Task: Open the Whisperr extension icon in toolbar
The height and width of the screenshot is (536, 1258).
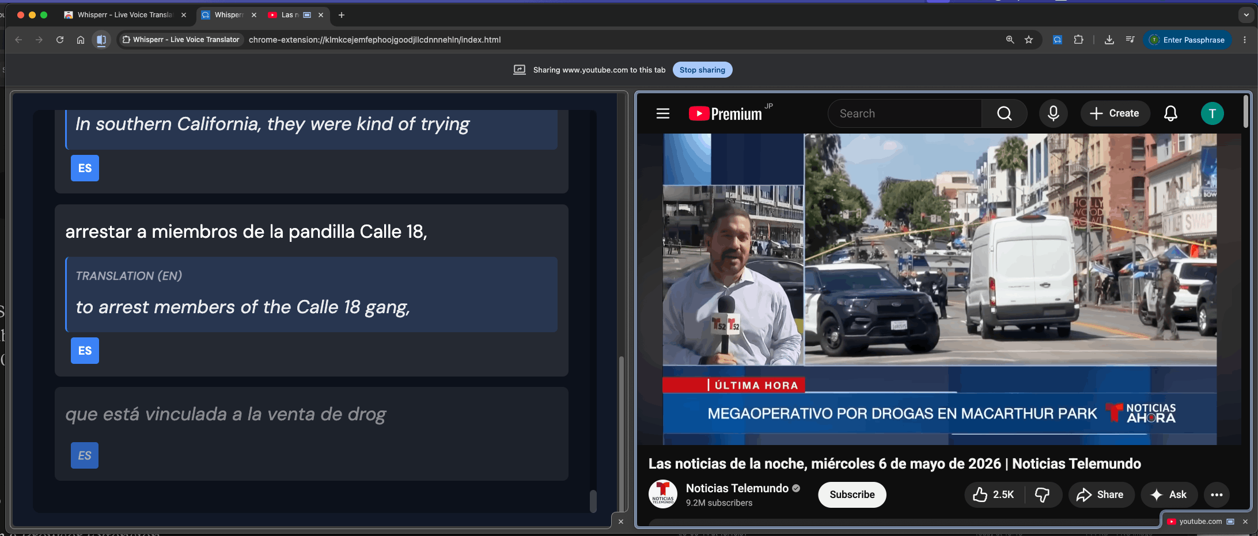Action: [1058, 40]
